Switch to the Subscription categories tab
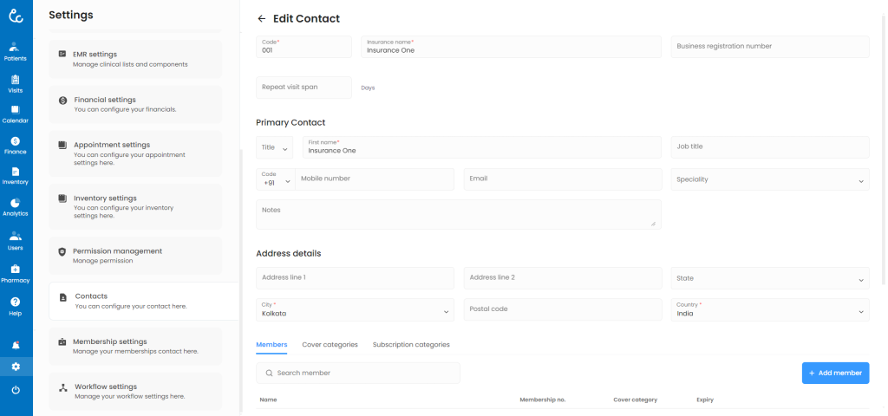Viewport: 888px width, 416px height. click(x=411, y=345)
